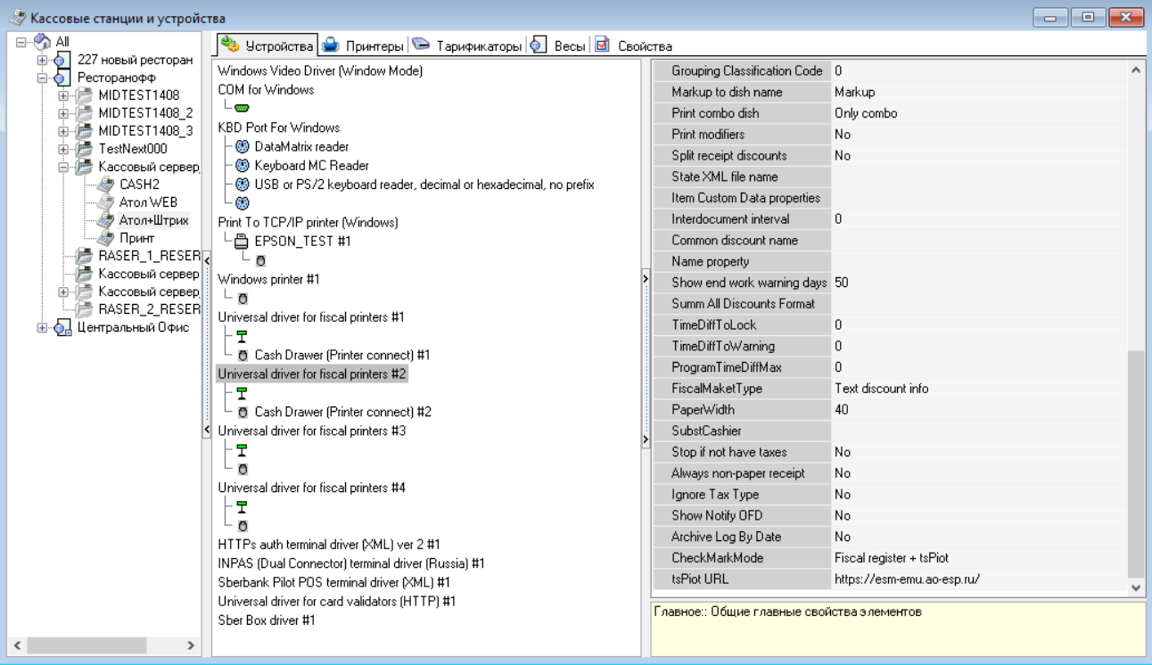Select the EPSON_TEST #1 printer icon
The width and height of the screenshot is (1152, 665).
[x=242, y=242]
